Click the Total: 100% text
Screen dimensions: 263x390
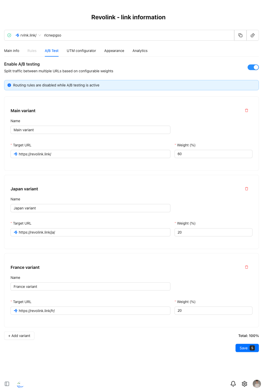pyautogui.click(x=249, y=336)
